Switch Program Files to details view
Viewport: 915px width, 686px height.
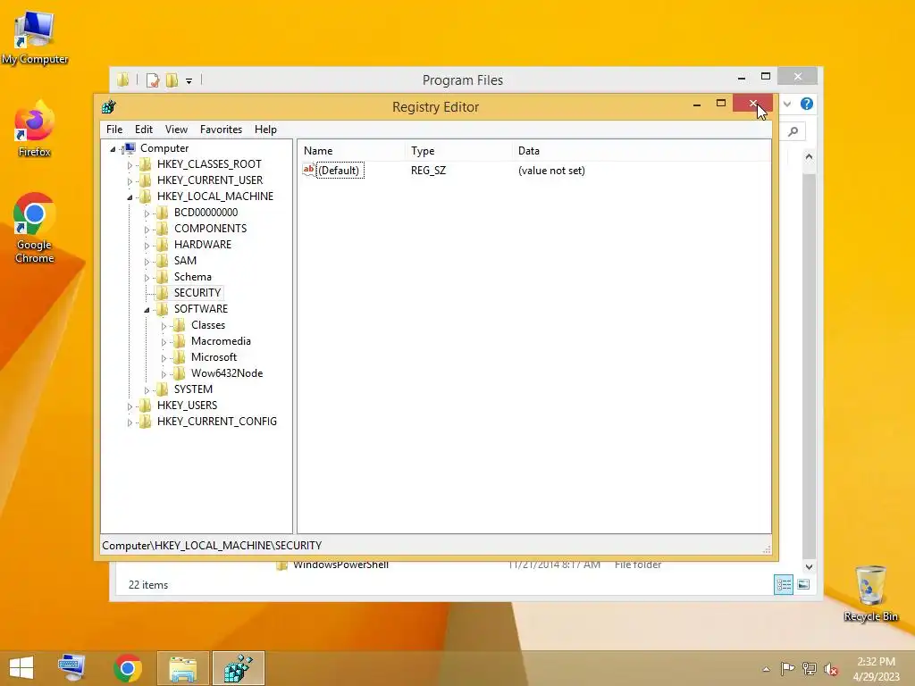click(783, 584)
